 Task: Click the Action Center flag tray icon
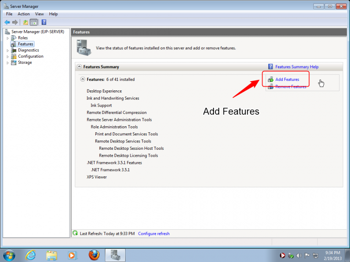tap(307, 255)
